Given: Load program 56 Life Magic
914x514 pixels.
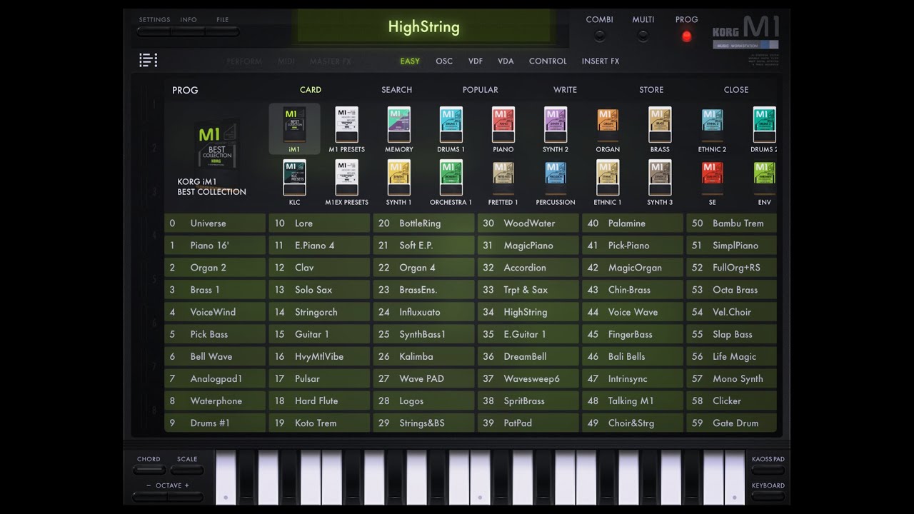Looking at the screenshot, I should 732,356.
